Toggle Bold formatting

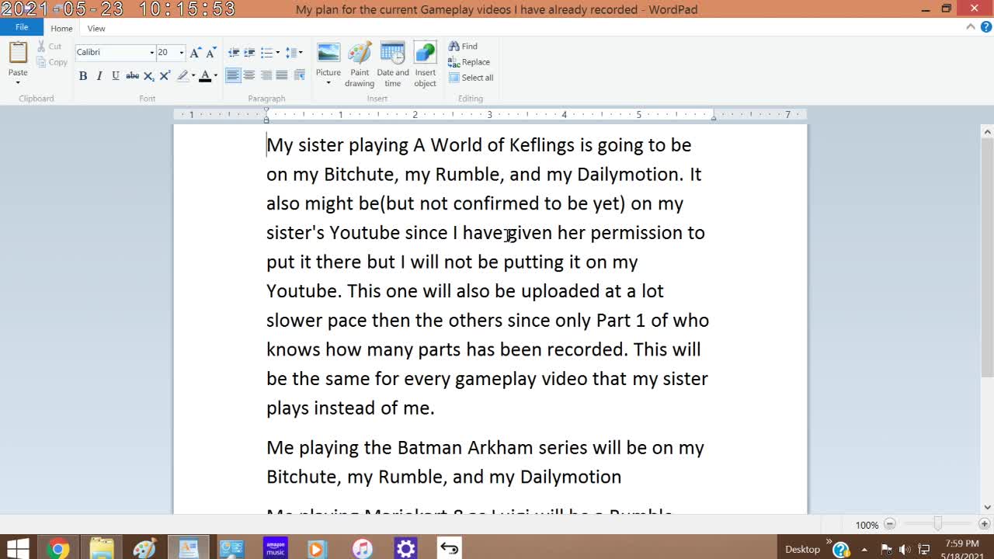coord(83,75)
